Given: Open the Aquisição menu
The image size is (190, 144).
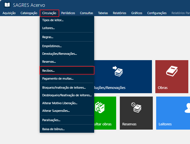Looking at the screenshot, I should coord(9,13).
